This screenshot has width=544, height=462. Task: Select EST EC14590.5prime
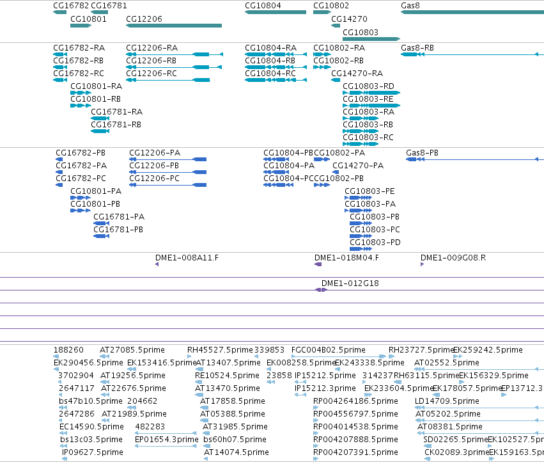click(x=63, y=433)
